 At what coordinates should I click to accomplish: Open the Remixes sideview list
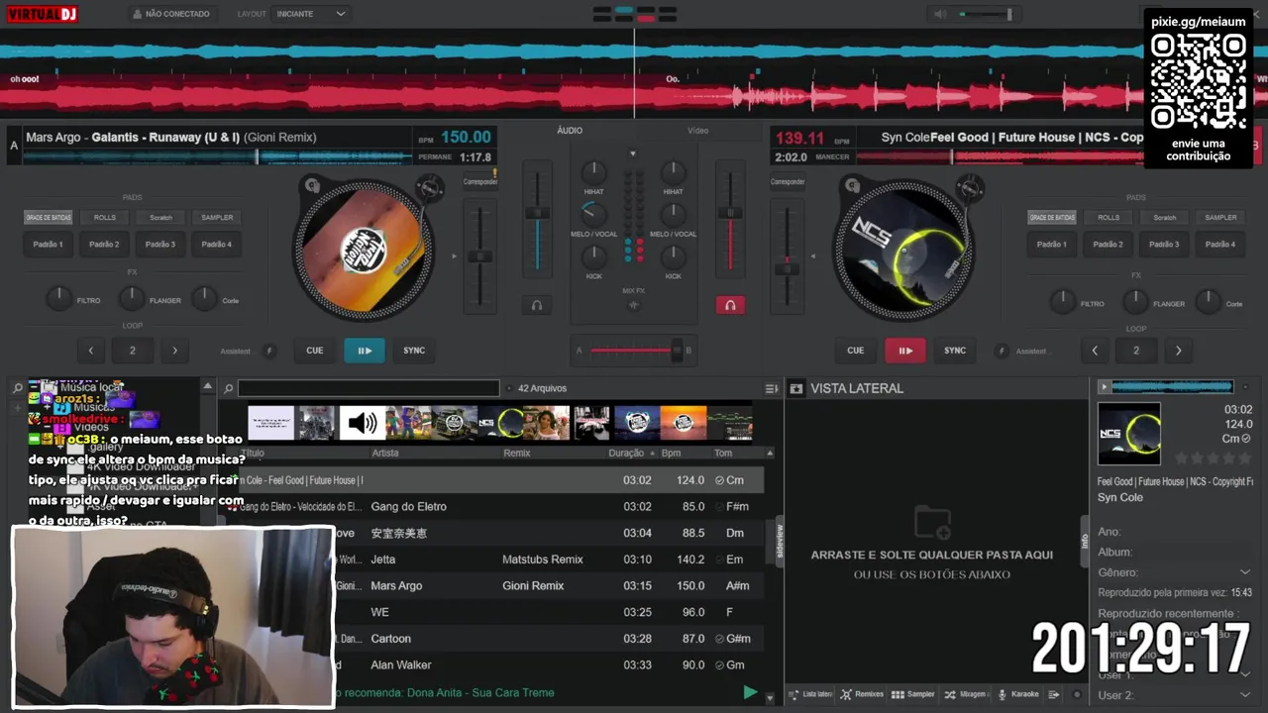pos(862,694)
